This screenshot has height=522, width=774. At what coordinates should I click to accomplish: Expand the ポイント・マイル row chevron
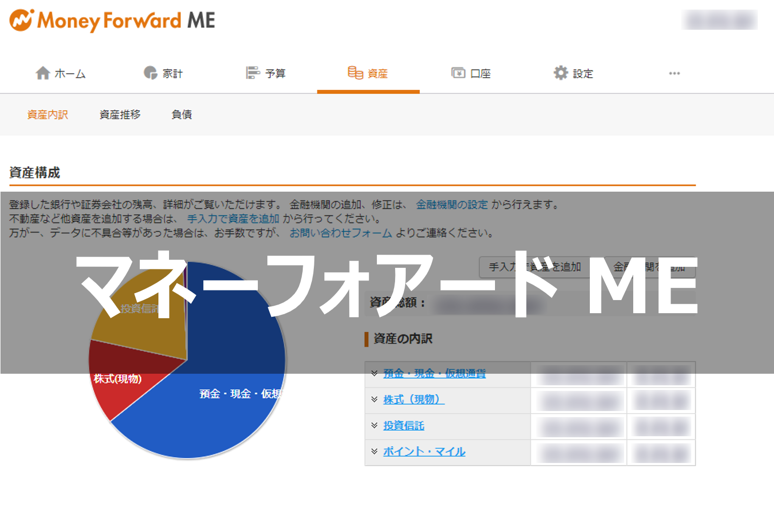click(374, 451)
